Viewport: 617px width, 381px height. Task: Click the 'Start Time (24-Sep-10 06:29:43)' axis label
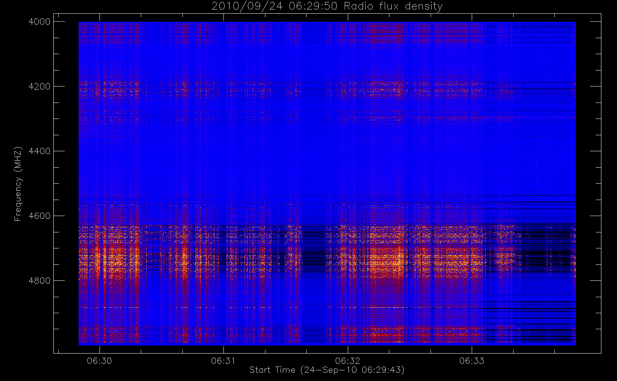(x=327, y=370)
